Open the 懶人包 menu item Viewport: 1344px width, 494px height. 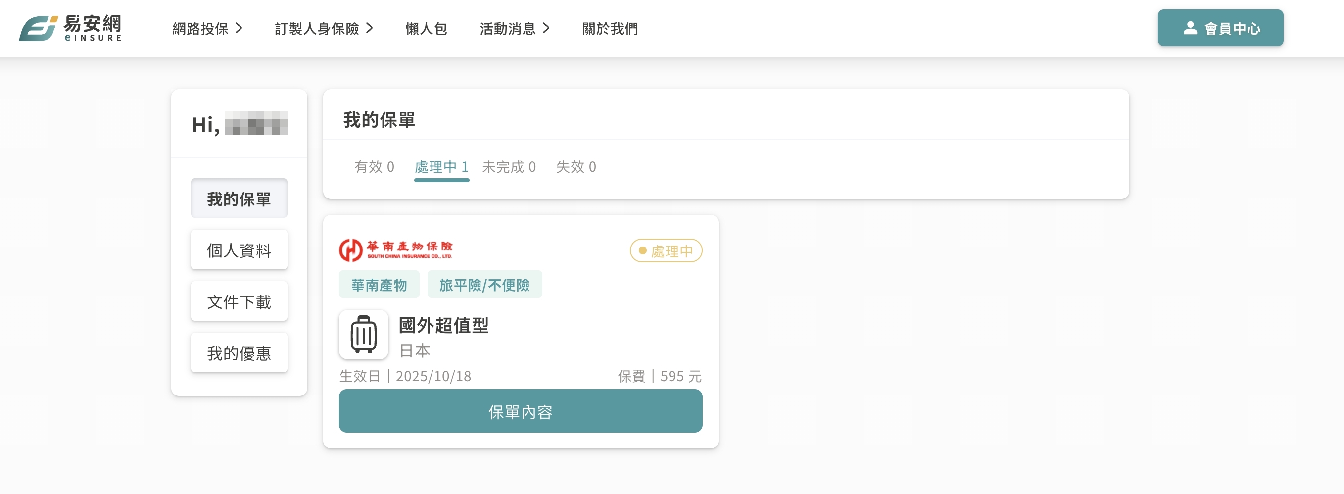[426, 29]
